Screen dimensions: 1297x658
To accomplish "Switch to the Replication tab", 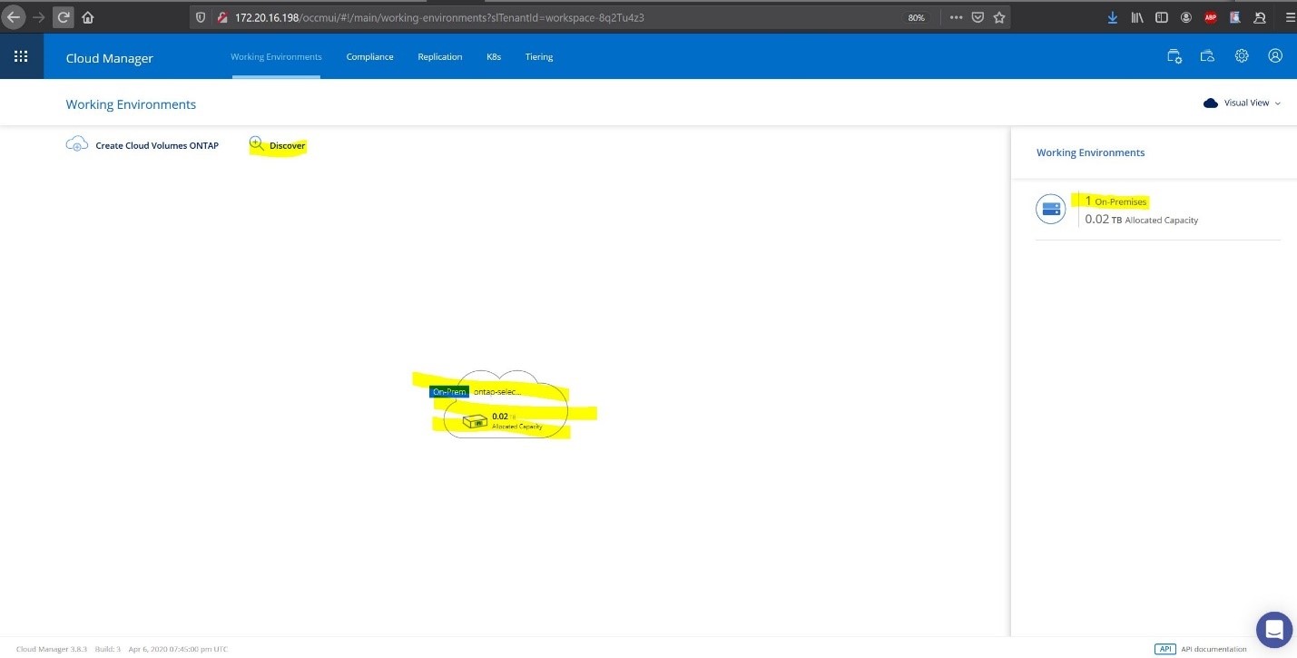I will (x=440, y=57).
